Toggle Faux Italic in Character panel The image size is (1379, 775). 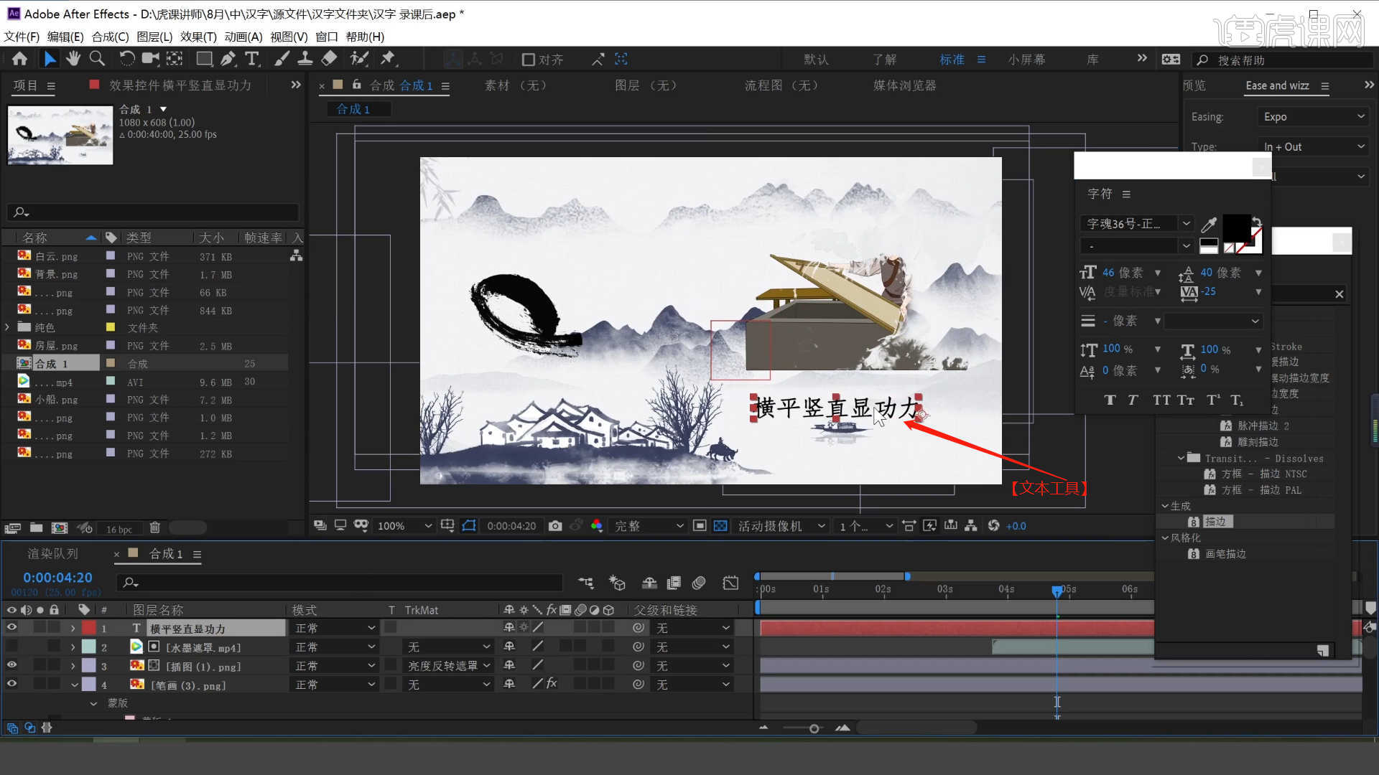click(x=1133, y=400)
